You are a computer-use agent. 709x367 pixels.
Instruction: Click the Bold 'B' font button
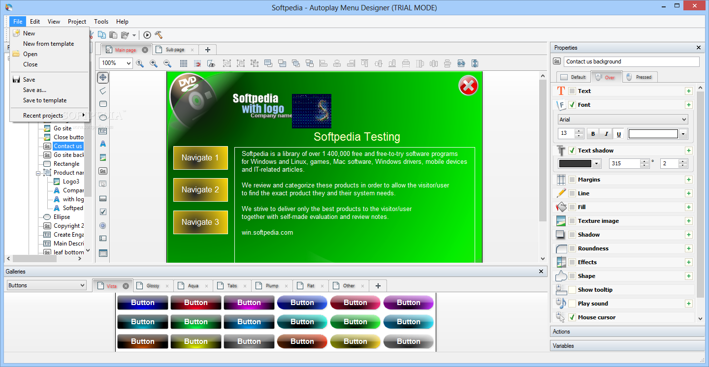tap(593, 134)
